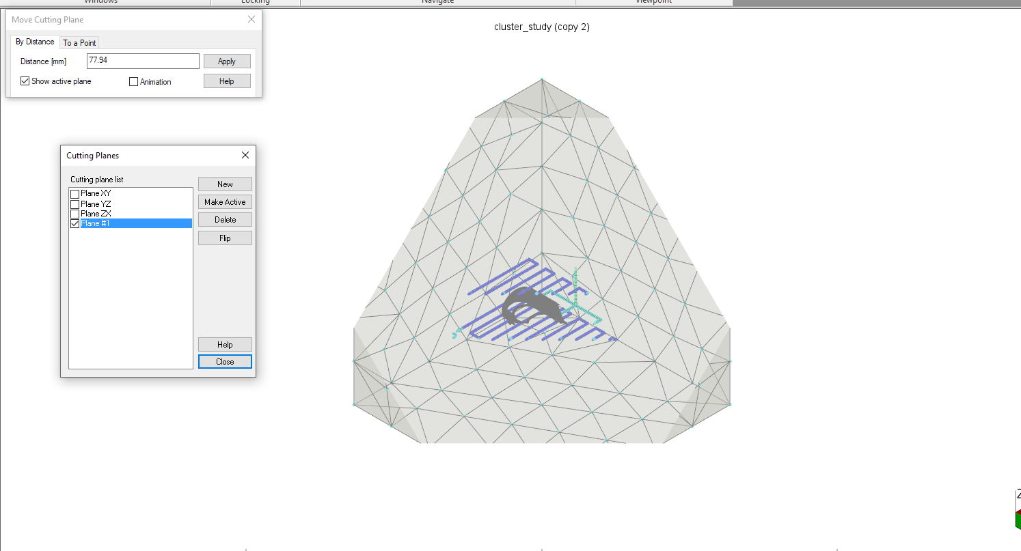This screenshot has width=1021, height=551.
Task: Switch to the To a Point tab
Action: [79, 42]
